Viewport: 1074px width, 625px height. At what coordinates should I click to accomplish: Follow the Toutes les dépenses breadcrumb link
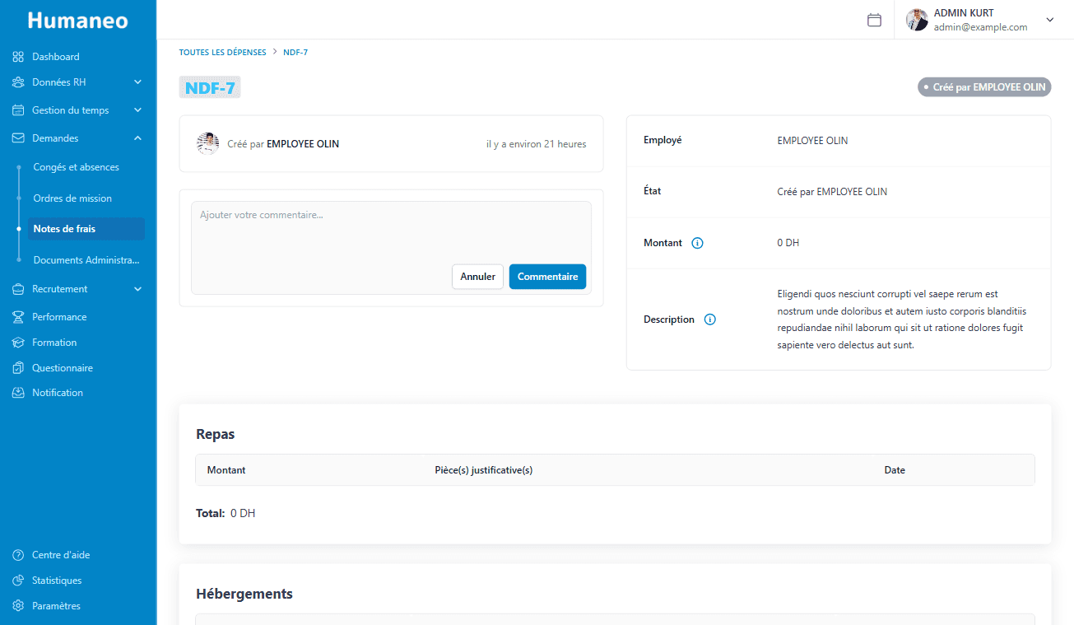click(x=222, y=52)
